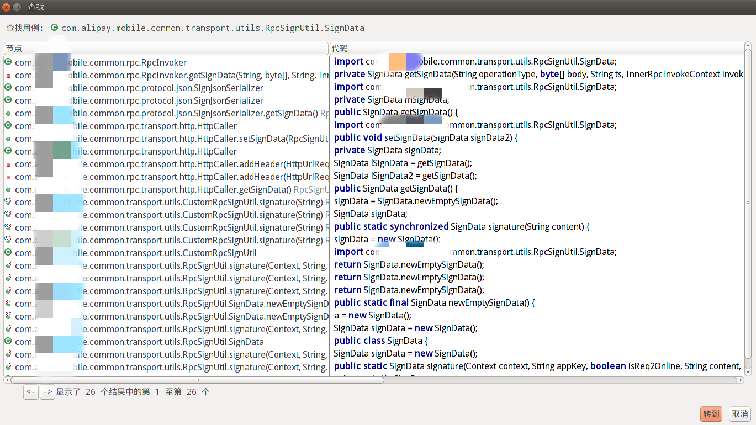Click the 代码 column header
The width and height of the screenshot is (756, 425).
click(537, 49)
